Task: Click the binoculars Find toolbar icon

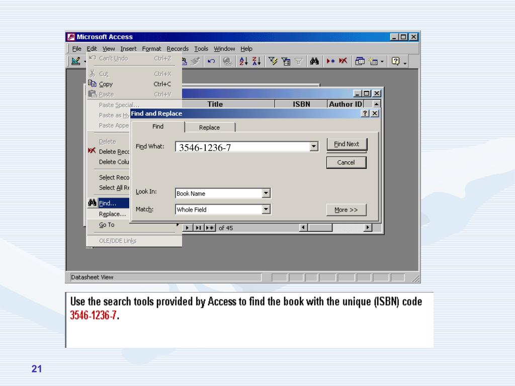Action: coord(314,61)
